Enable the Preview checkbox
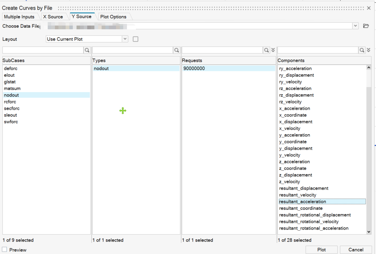The image size is (376, 254). (4, 249)
